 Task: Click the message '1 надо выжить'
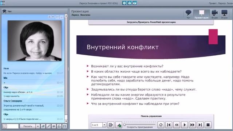pyautogui.click(x=11, y=96)
